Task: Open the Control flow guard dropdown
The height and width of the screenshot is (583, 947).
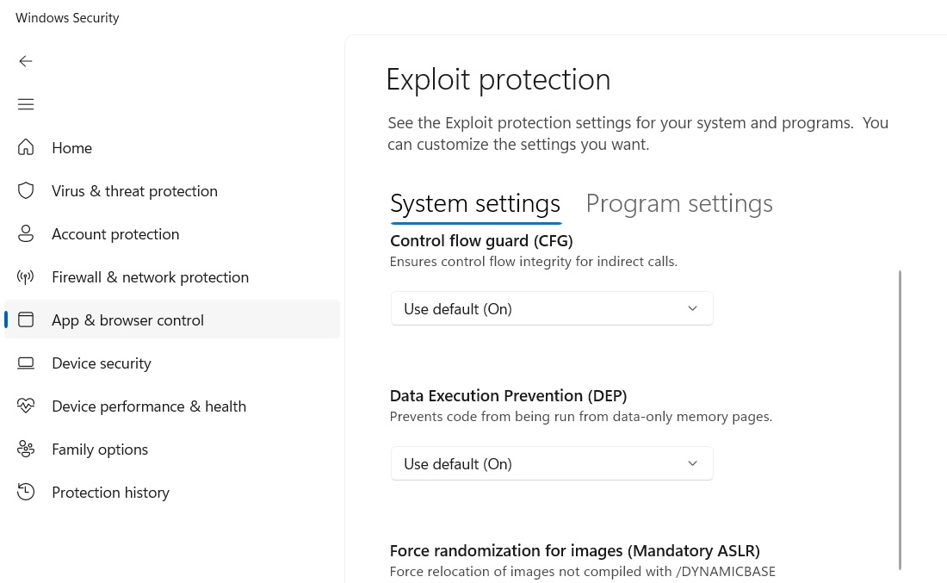Action: tap(552, 308)
